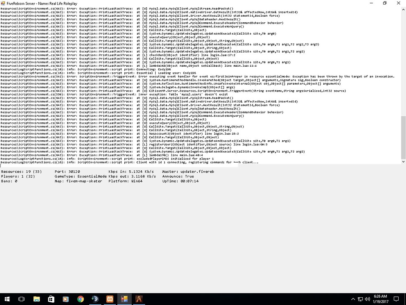Click log line 'checkBan2(Object identifier) line login.lua:17:2'

click(118, 55)
